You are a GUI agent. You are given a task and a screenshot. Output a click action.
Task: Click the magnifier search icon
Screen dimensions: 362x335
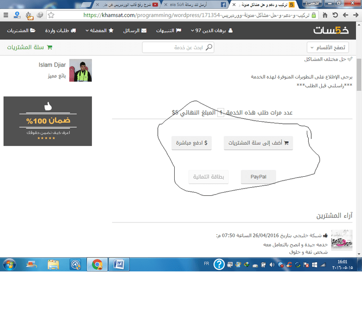209,47
